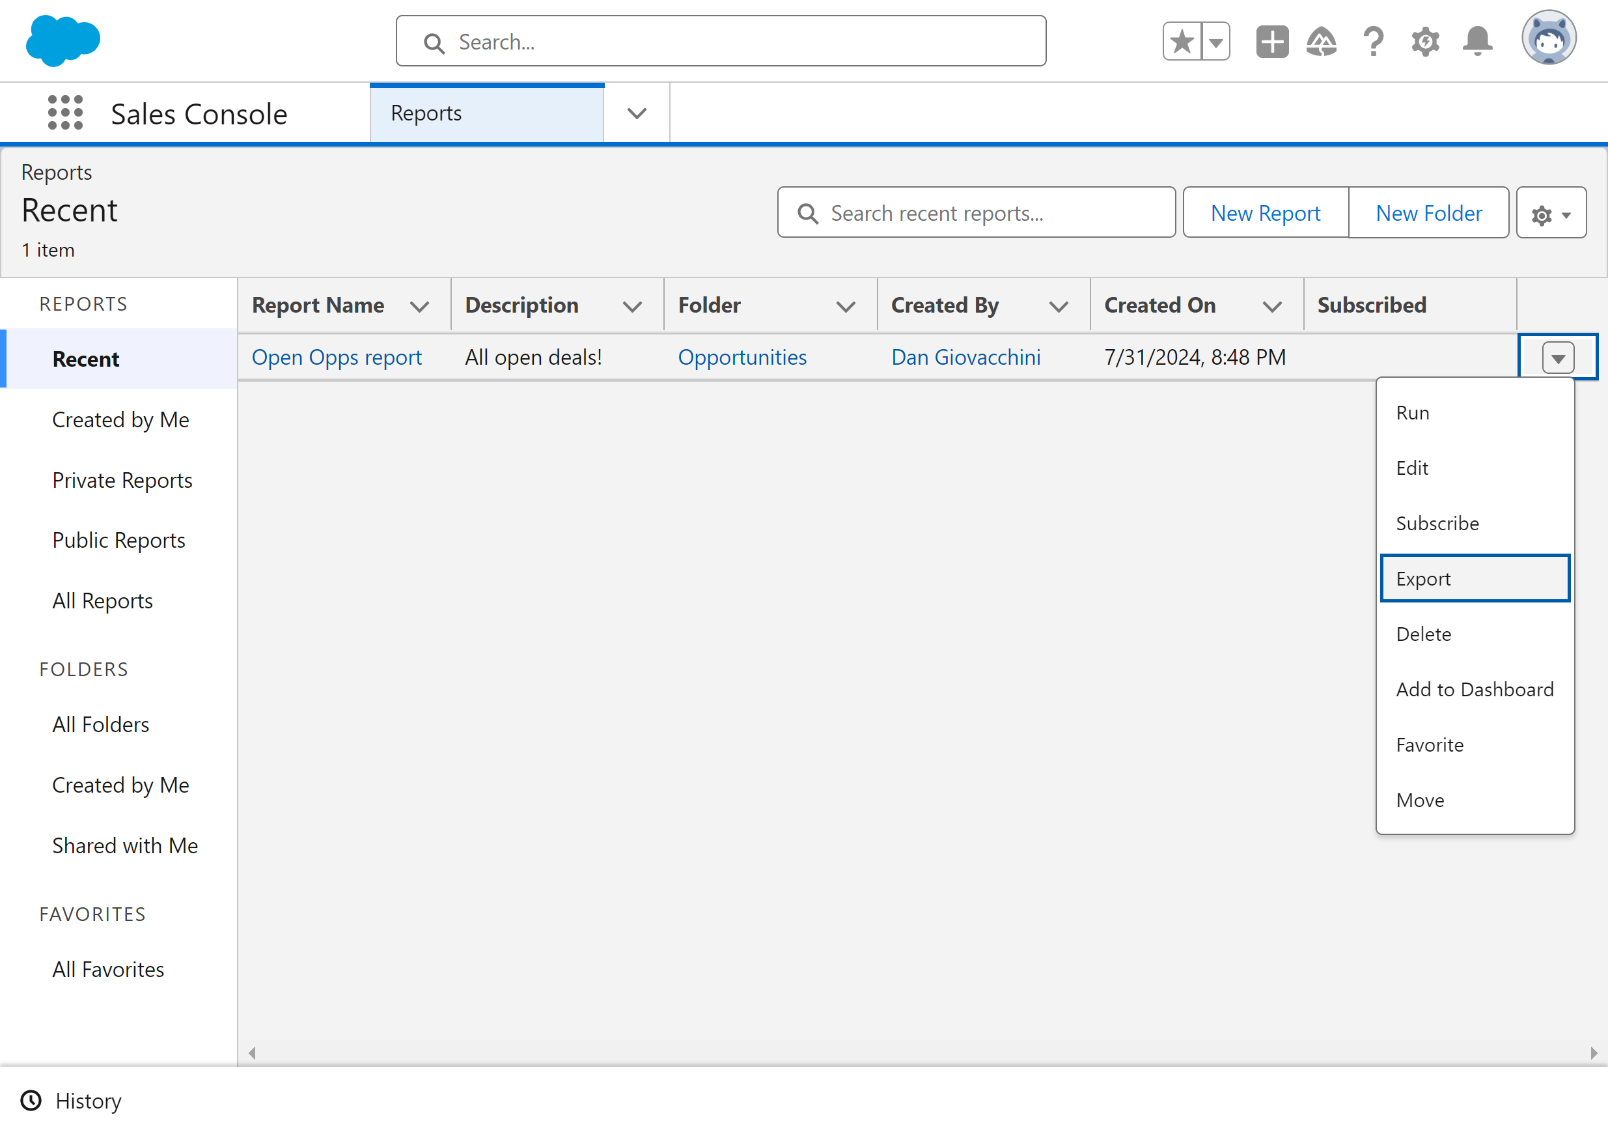Select Run from the row menu
Viewport: 1608px width, 1132px height.
click(1475, 412)
